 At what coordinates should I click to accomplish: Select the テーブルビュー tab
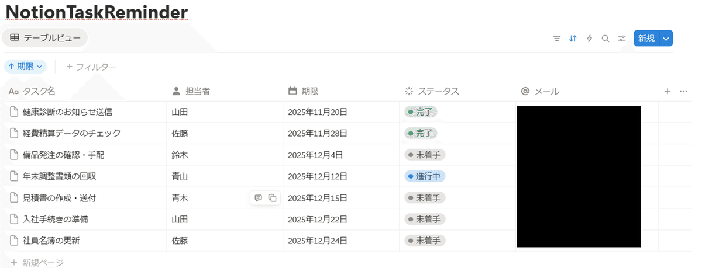click(x=44, y=38)
